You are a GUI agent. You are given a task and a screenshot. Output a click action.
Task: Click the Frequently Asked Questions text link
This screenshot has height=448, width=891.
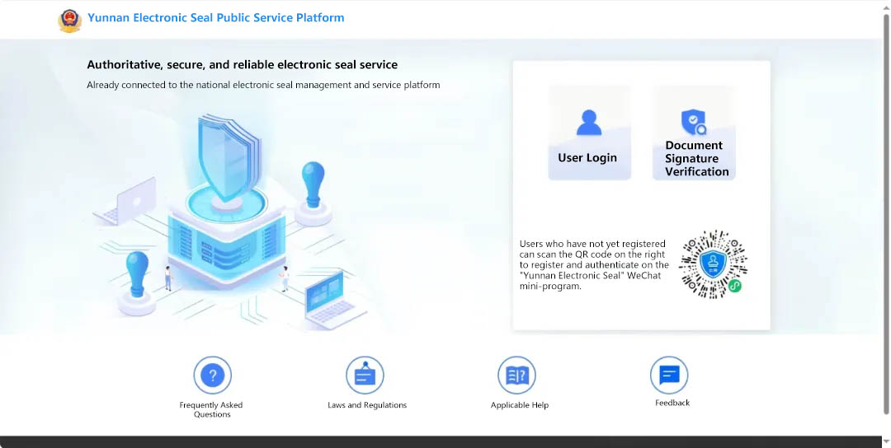click(x=211, y=409)
